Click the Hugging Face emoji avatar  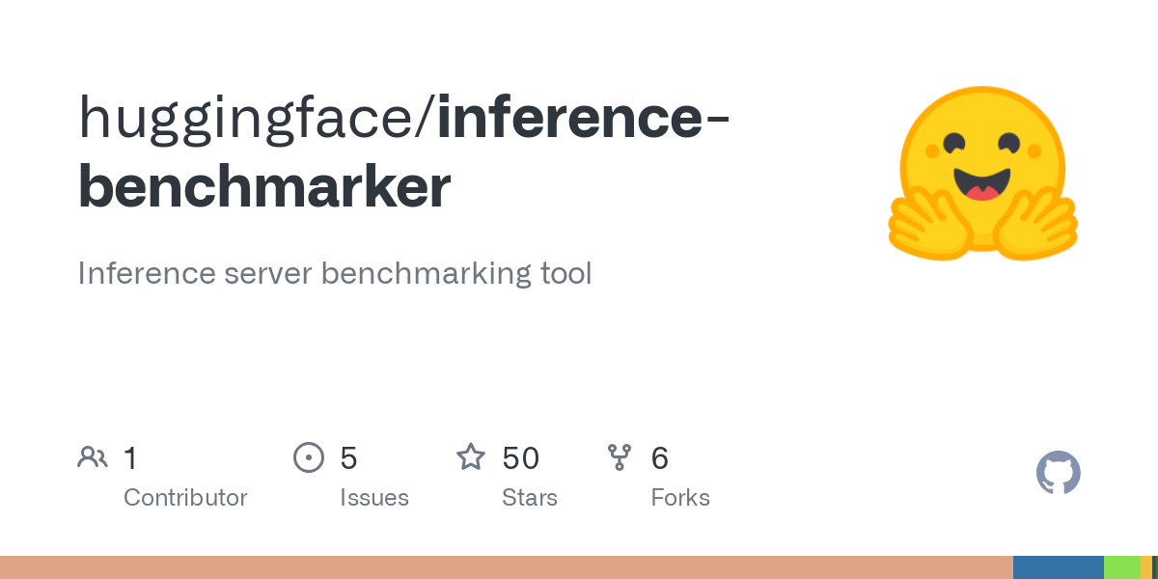pyautogui.click(x=982, y=174)
